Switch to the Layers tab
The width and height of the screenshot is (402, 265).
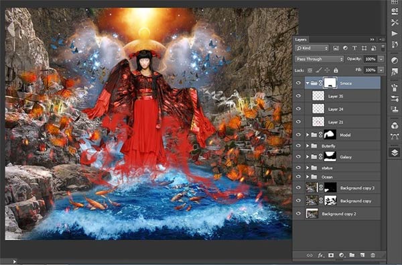click(301, 40)
